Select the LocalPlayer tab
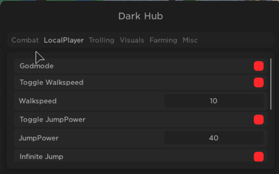The width and height of the screenshot is (279, 174). (x=64, y=40)
